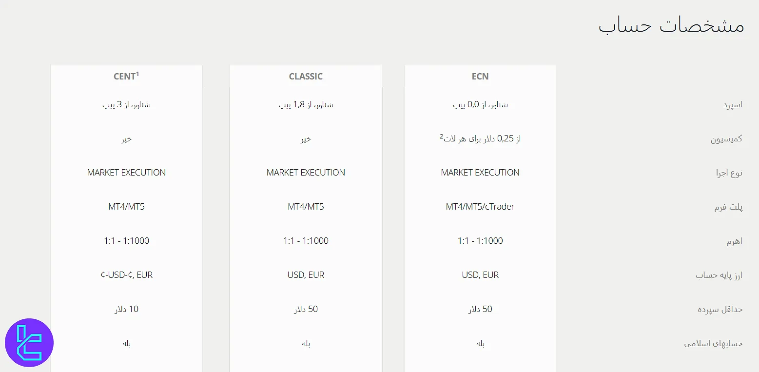Select 50 دلار under the ECN column

[x=480, y=309]
